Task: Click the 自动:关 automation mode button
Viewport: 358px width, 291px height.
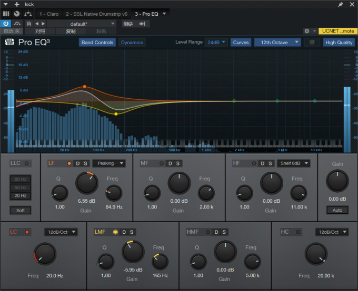Action: pos(12,31)
